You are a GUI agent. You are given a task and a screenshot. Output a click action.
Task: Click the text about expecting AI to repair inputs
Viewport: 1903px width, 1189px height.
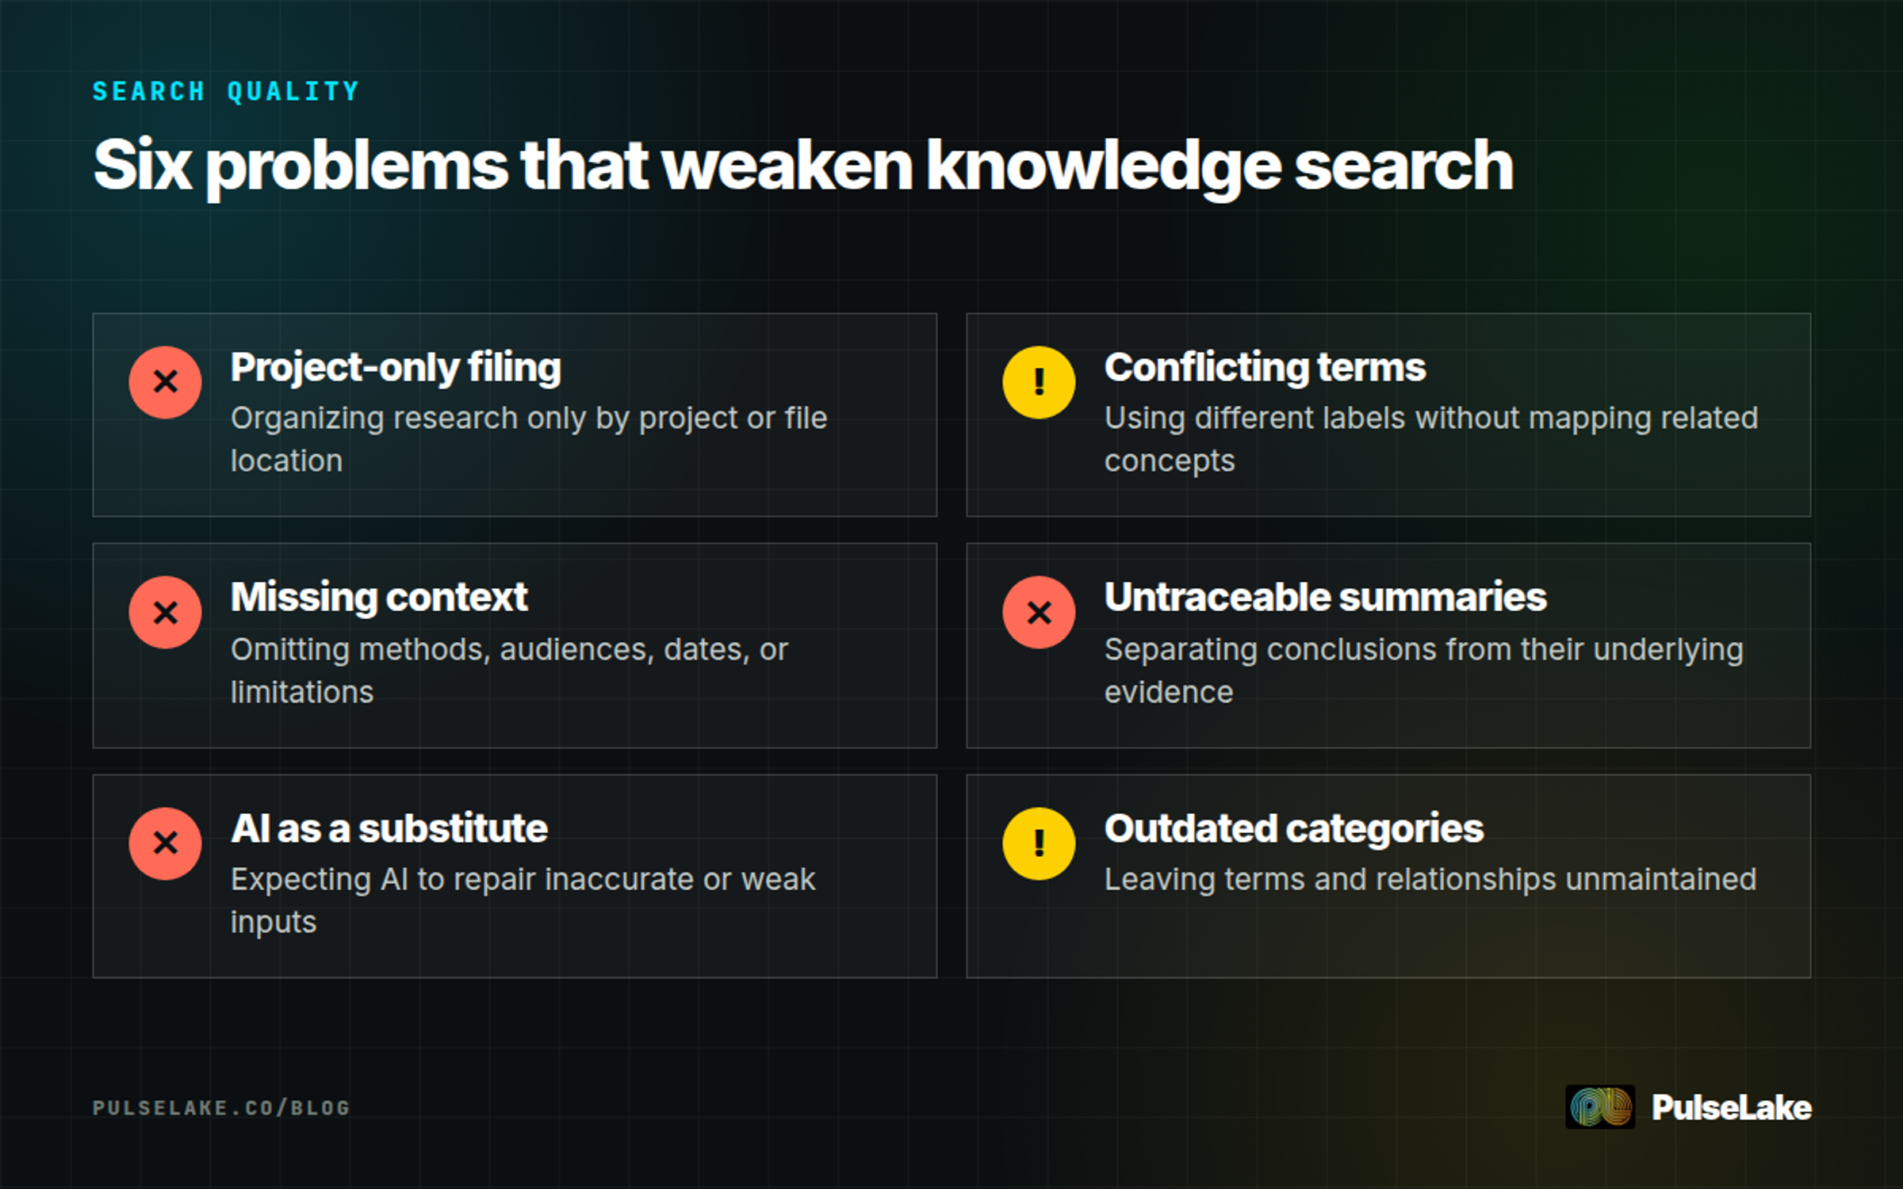point(523,900)
